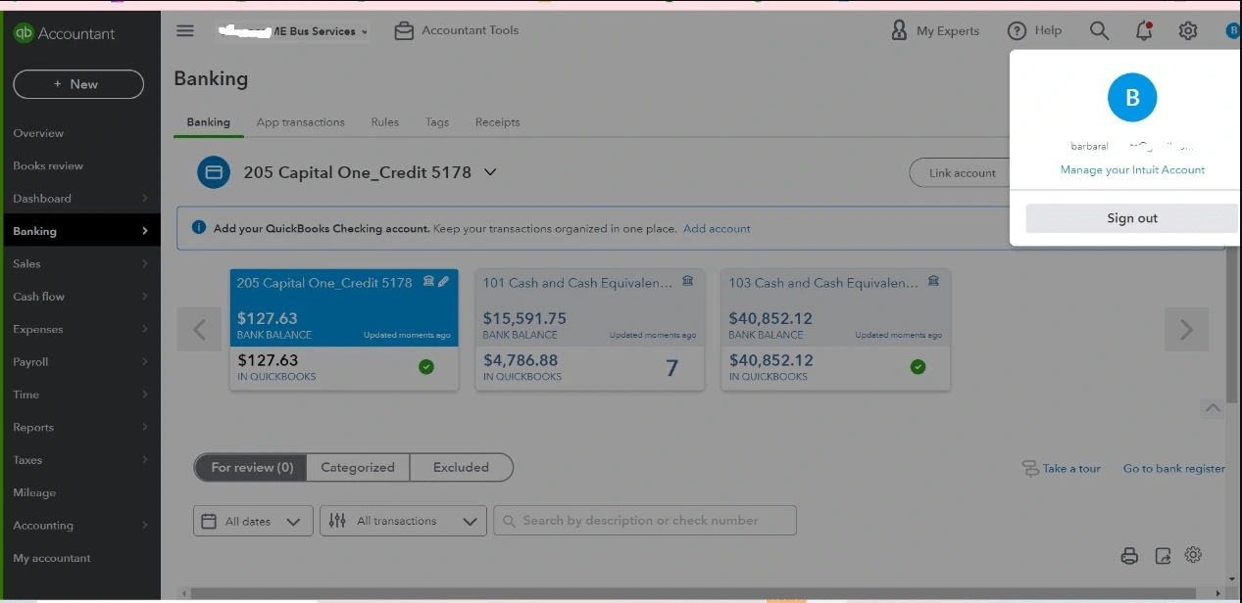Click the Link account button
Image resolution: width=1242 pixels, height=603 pixels.
tap(962, 172)
